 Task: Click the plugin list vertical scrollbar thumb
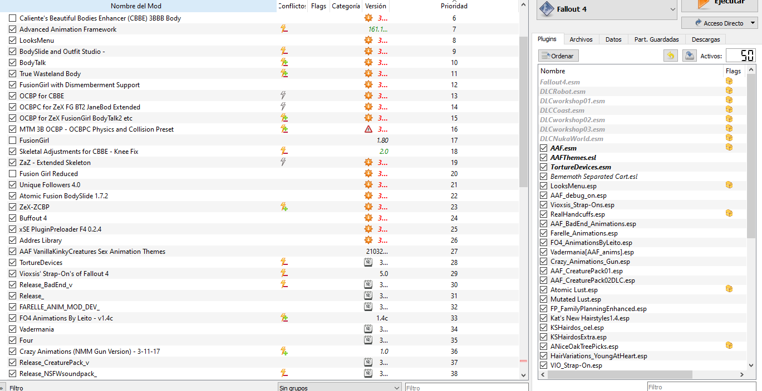[751, 156]
